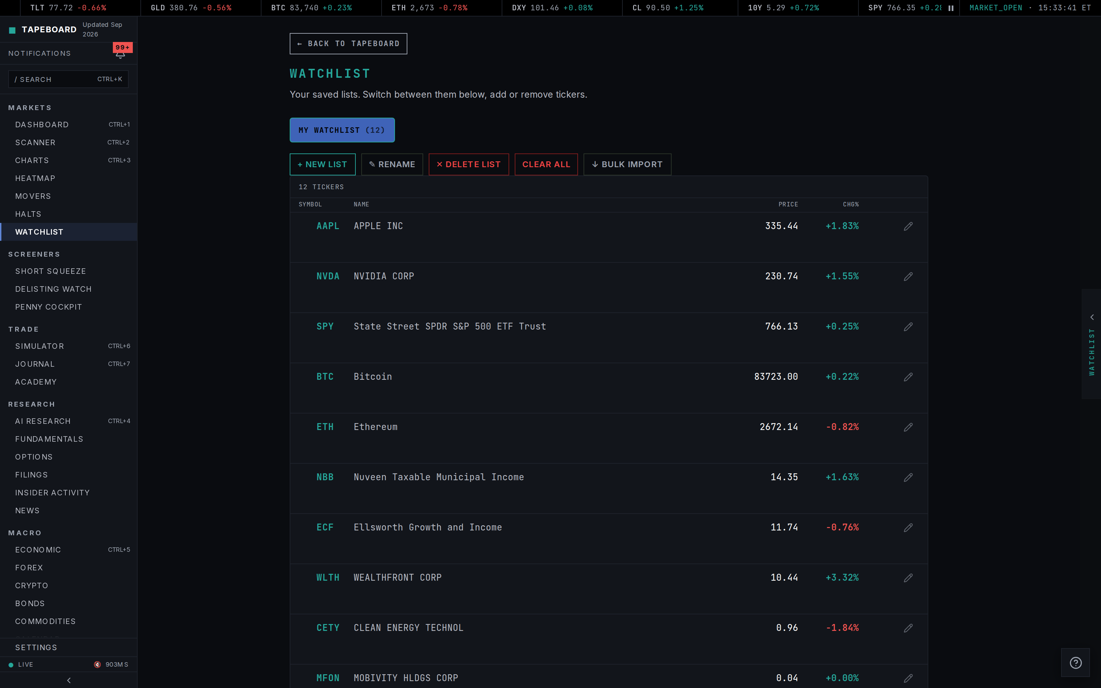Click the TAPEBOARD logo square
Screen dimensions: 1101x688
point(12,30)
